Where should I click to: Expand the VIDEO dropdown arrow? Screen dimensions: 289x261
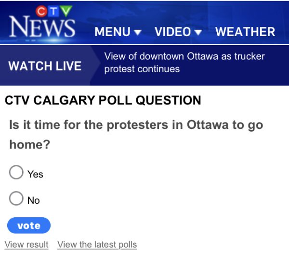pyautogui.click(x=198, y=33)
